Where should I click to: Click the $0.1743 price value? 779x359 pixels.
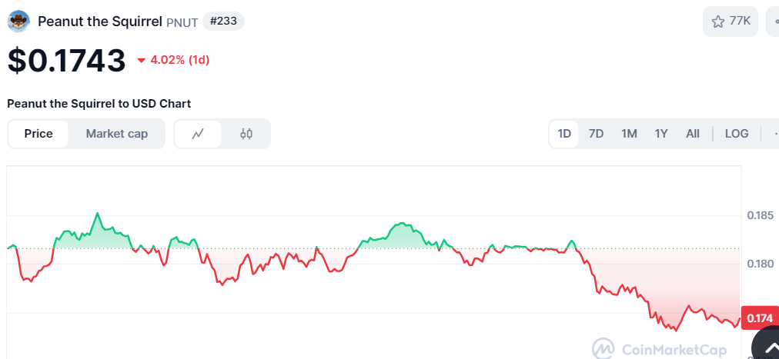(x=66, y=61)
